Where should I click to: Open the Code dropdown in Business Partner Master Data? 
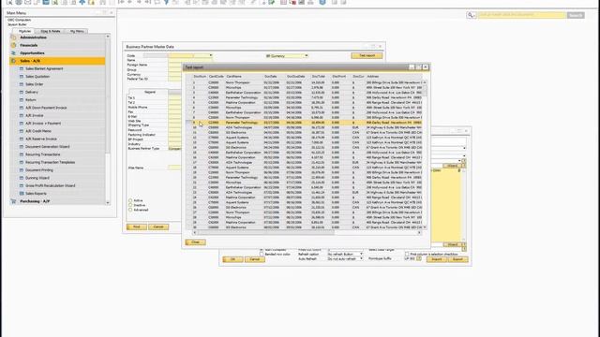[210, 56]
